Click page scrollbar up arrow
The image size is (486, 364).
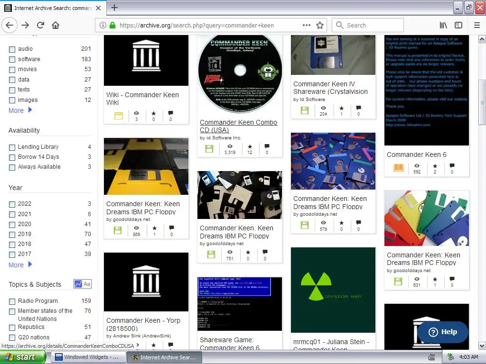pos(482,39)
